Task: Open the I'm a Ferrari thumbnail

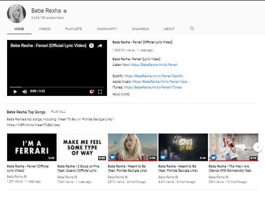Action: (32, 147)
